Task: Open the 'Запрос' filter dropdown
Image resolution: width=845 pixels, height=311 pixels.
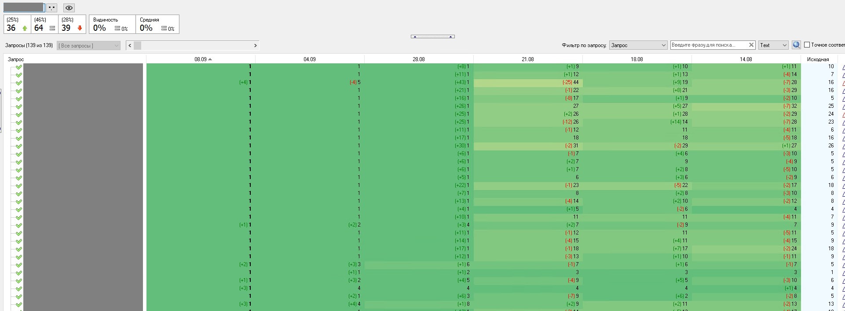Action: [x=638, y=45]
